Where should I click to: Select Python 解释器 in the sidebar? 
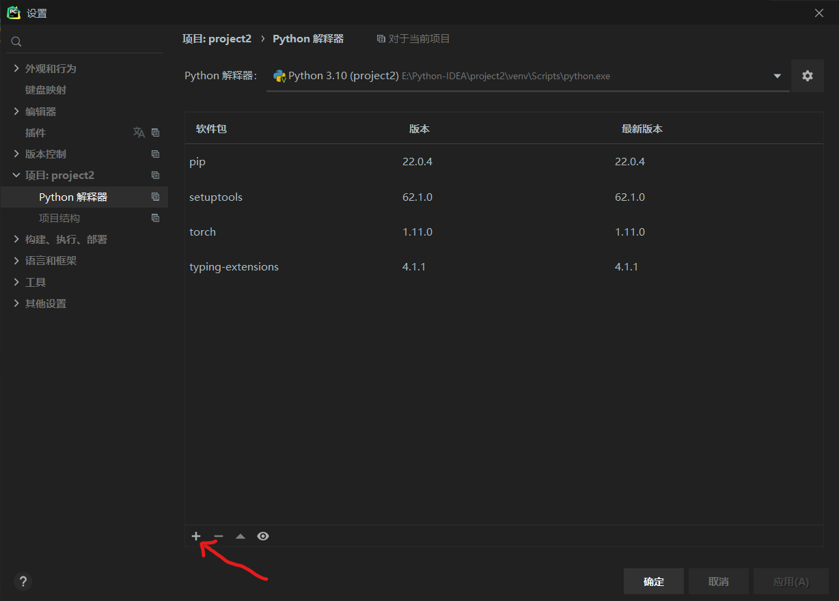click(x=84, y=197)
